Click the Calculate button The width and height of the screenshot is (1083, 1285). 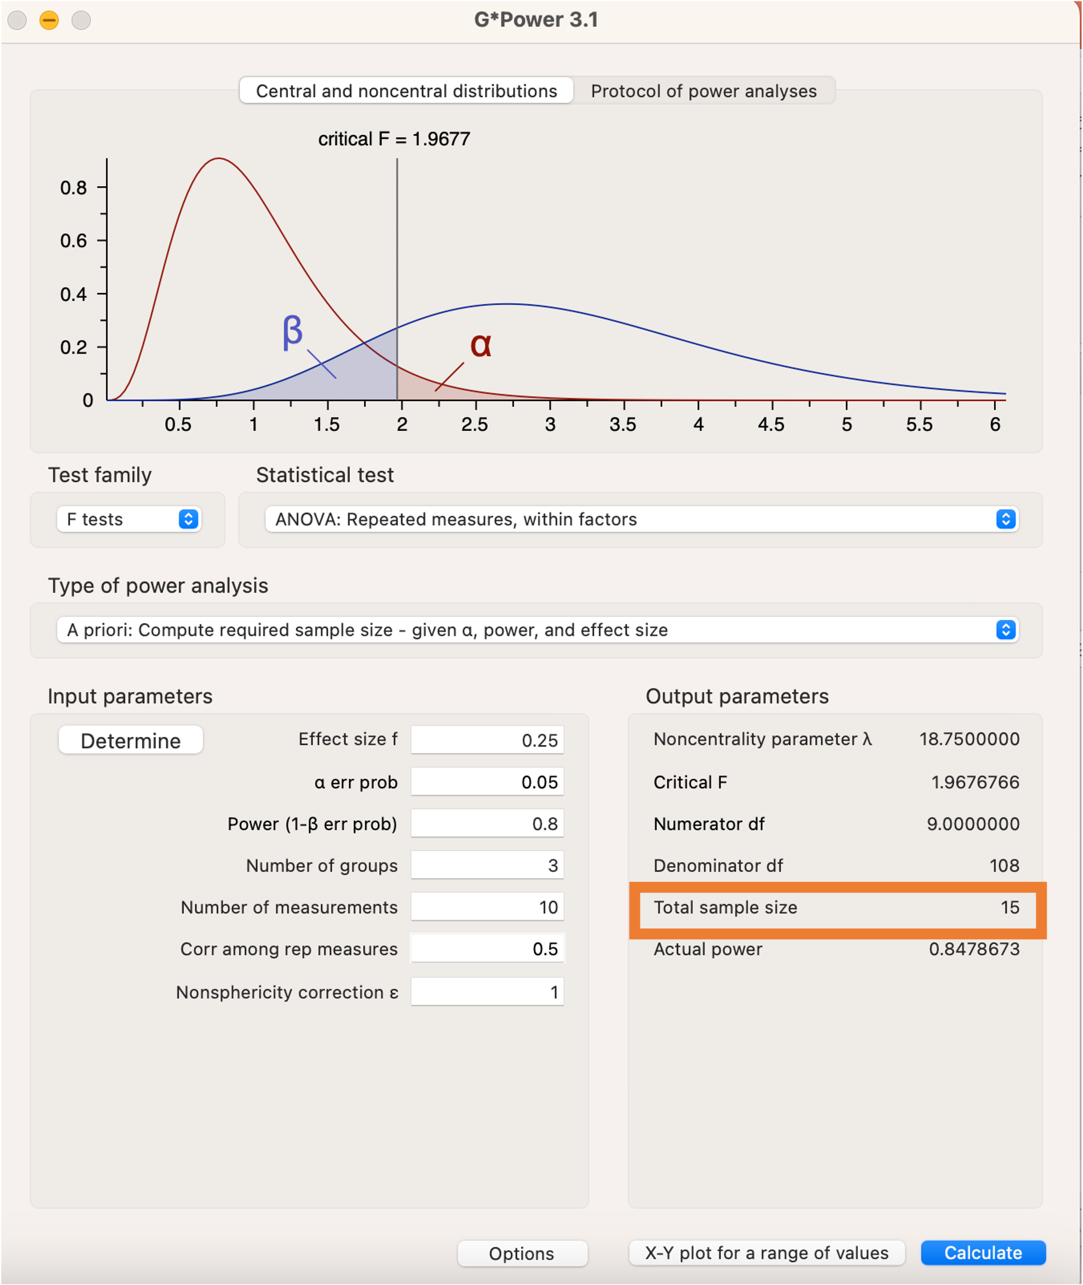coord(982,1252)
